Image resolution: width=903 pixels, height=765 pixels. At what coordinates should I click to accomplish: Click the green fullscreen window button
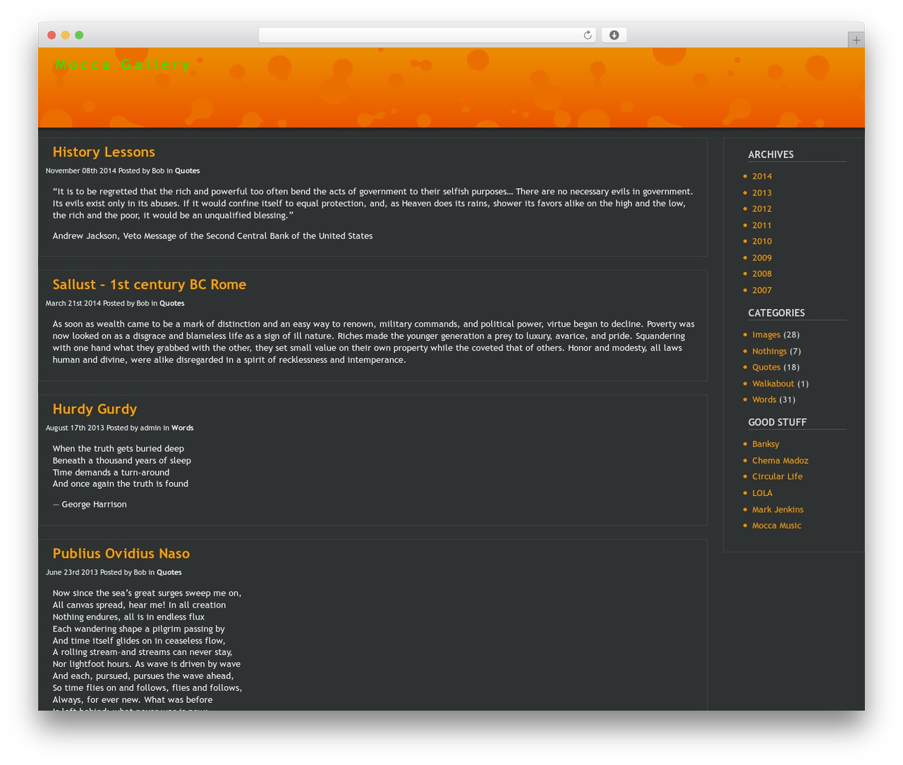pos(79,35)
